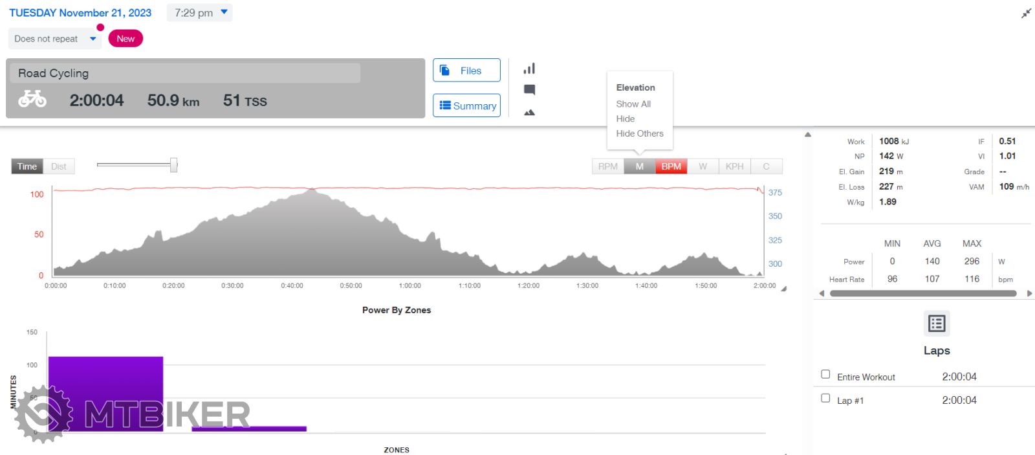This screenshot has height=455, width=1035.
Task: Toggle the RPM cadence series
Action: coord(607,166)
